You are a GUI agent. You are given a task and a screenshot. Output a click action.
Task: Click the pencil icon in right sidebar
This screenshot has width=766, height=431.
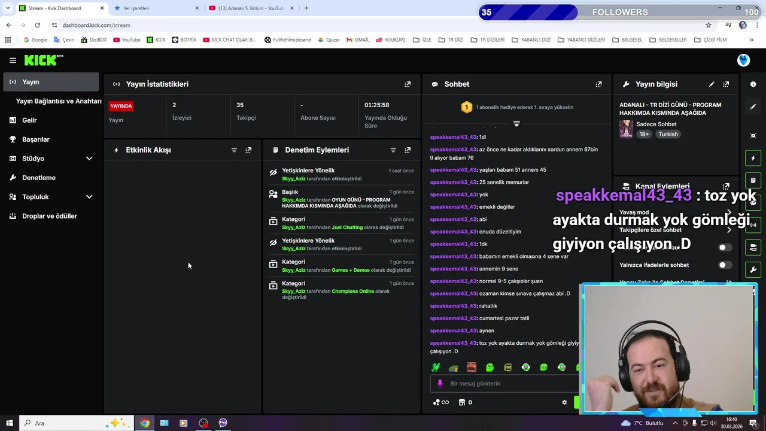[x=753, y=107]
